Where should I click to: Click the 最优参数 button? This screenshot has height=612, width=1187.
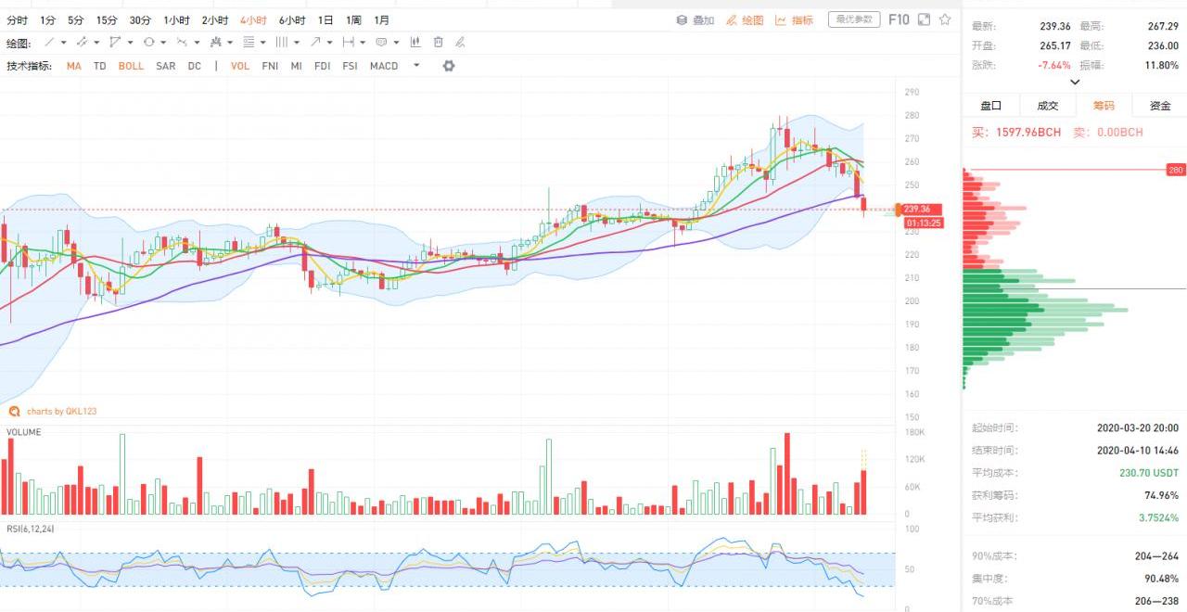tap(853, 19)
